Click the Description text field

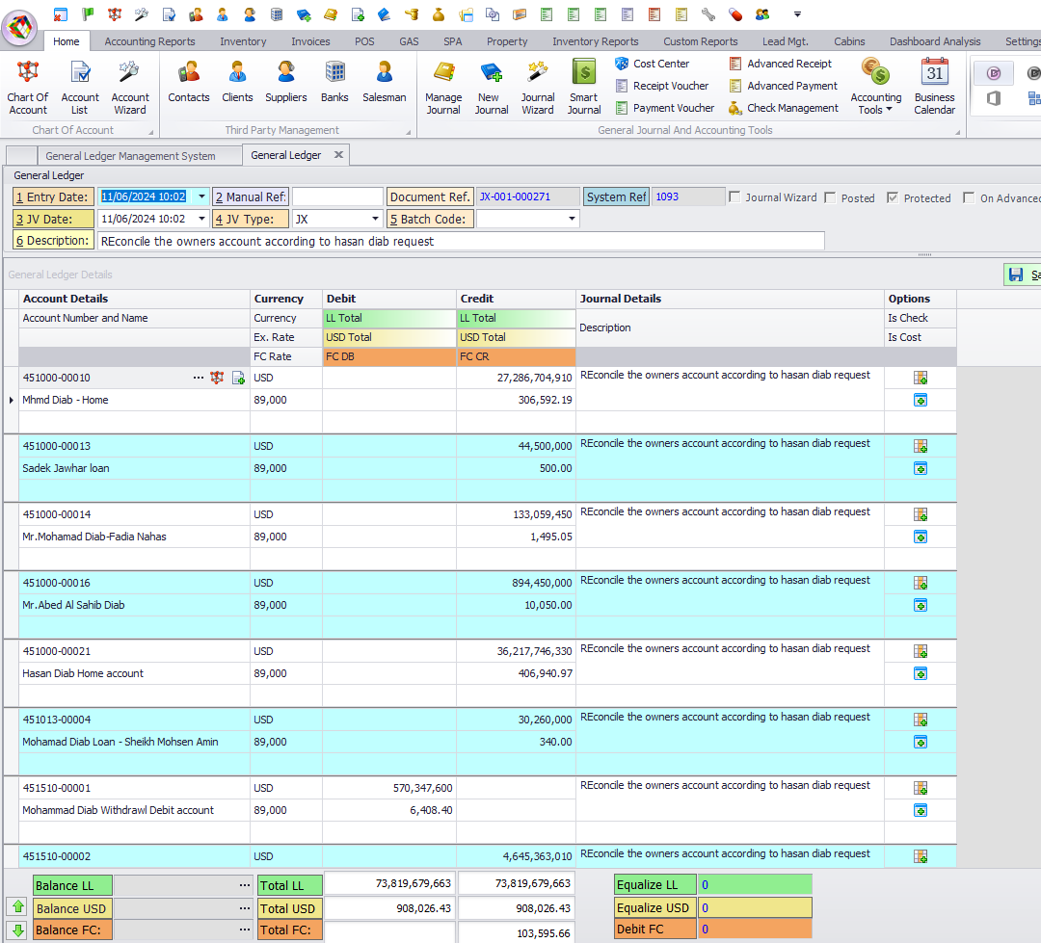461,241
